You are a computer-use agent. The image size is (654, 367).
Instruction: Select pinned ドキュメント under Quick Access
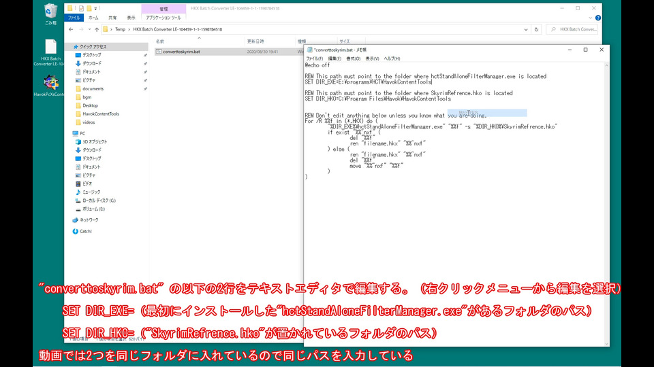tap(92, 72)
